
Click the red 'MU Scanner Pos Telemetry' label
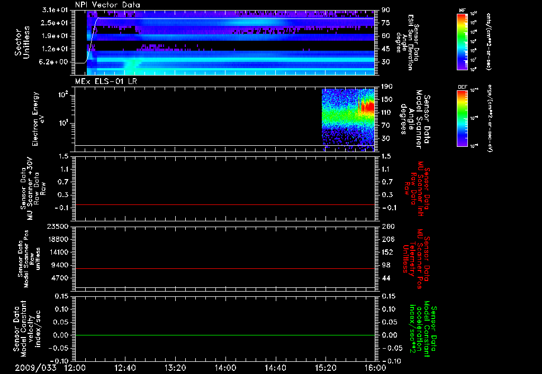pos(416,259)
